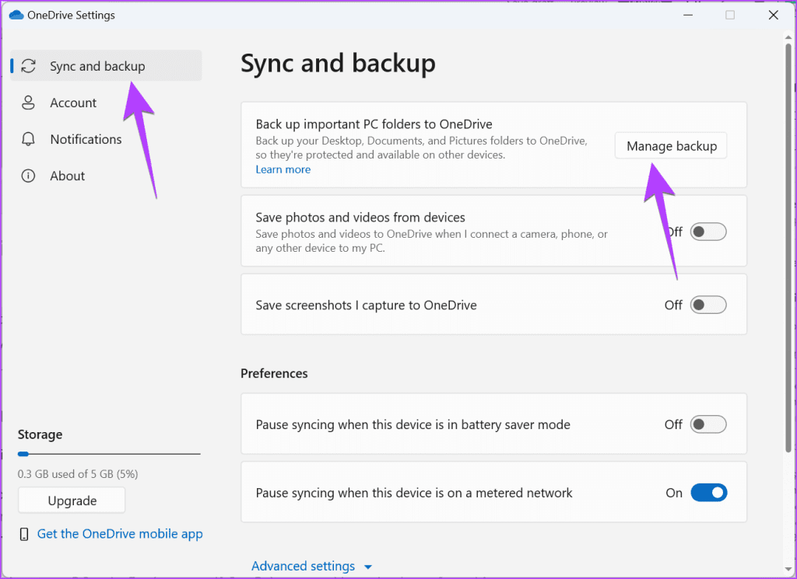
Task: Enable Save screenshots I capture to OneDrive
Action: [708, 305]
